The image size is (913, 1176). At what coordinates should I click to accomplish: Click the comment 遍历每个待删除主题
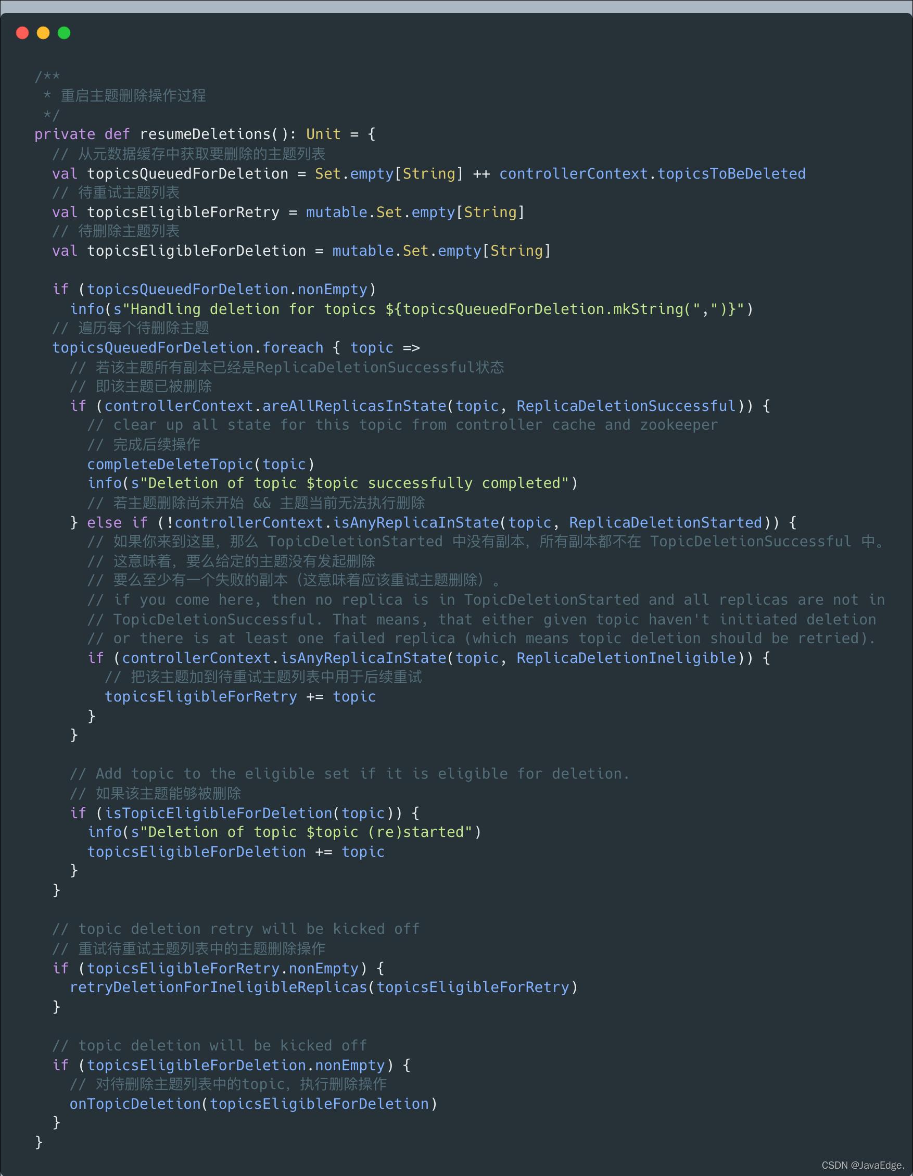click(131, 329)
